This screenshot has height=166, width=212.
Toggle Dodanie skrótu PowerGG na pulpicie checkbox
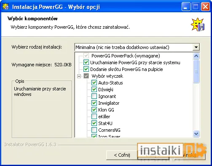[86, 69]
